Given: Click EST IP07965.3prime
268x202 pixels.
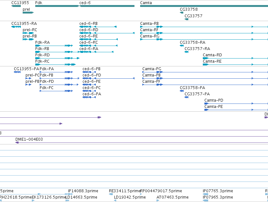Looking at the screenshot, I should pyautogui.click(x=218, y=197).
